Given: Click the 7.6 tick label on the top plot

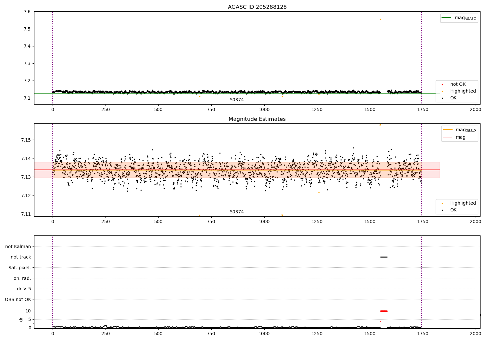Looking at the screenshot, I should (28, 12).
